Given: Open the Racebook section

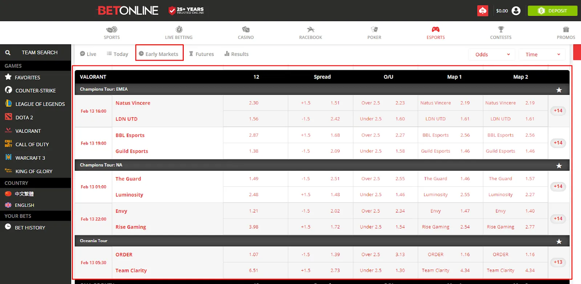Looking at the screenshot, I should 310,33.
